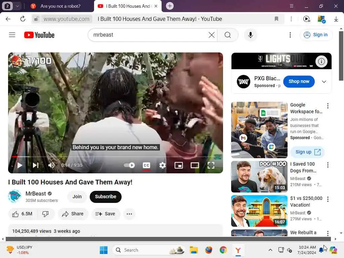Share the video

pos(73,214)
